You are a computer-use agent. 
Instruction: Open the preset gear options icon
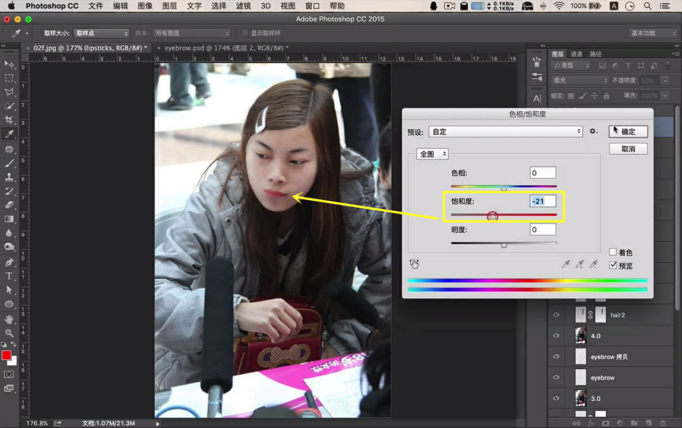click(594, 131)
